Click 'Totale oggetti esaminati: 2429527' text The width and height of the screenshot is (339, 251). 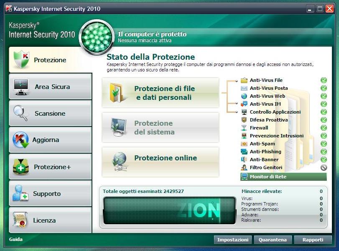point(143,191)
